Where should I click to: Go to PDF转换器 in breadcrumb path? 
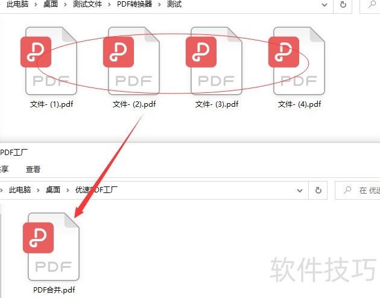coord(135,4)
